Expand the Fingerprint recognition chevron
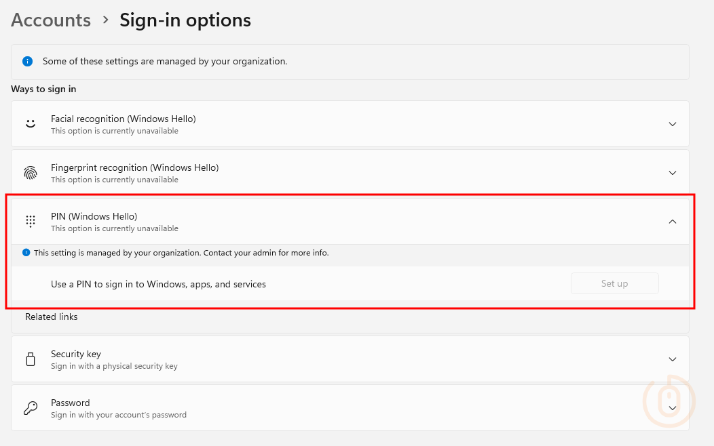The image size is (714, 446). click(x=673, y=173)
